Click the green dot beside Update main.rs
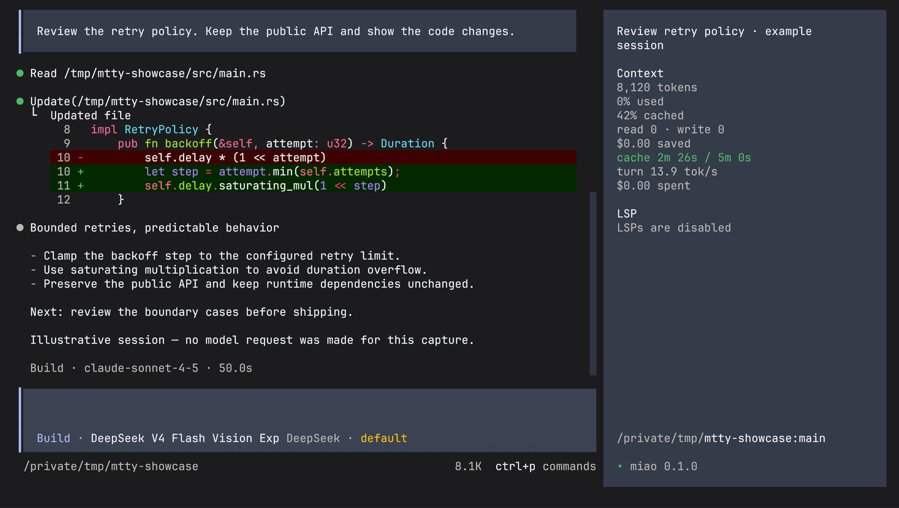This screenshot has width=899, height=508. pos(20,102)
